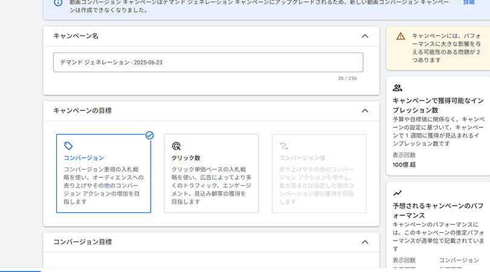Edit the campaign name input field
Screen dimensions: 490x272
208,62
